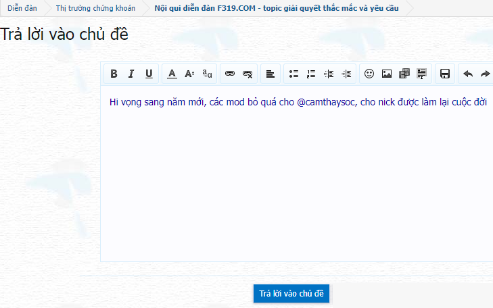Submit with Trả lời vào chủ đề button
Viewport: 493px width, 308px height.
coord(291,294)
